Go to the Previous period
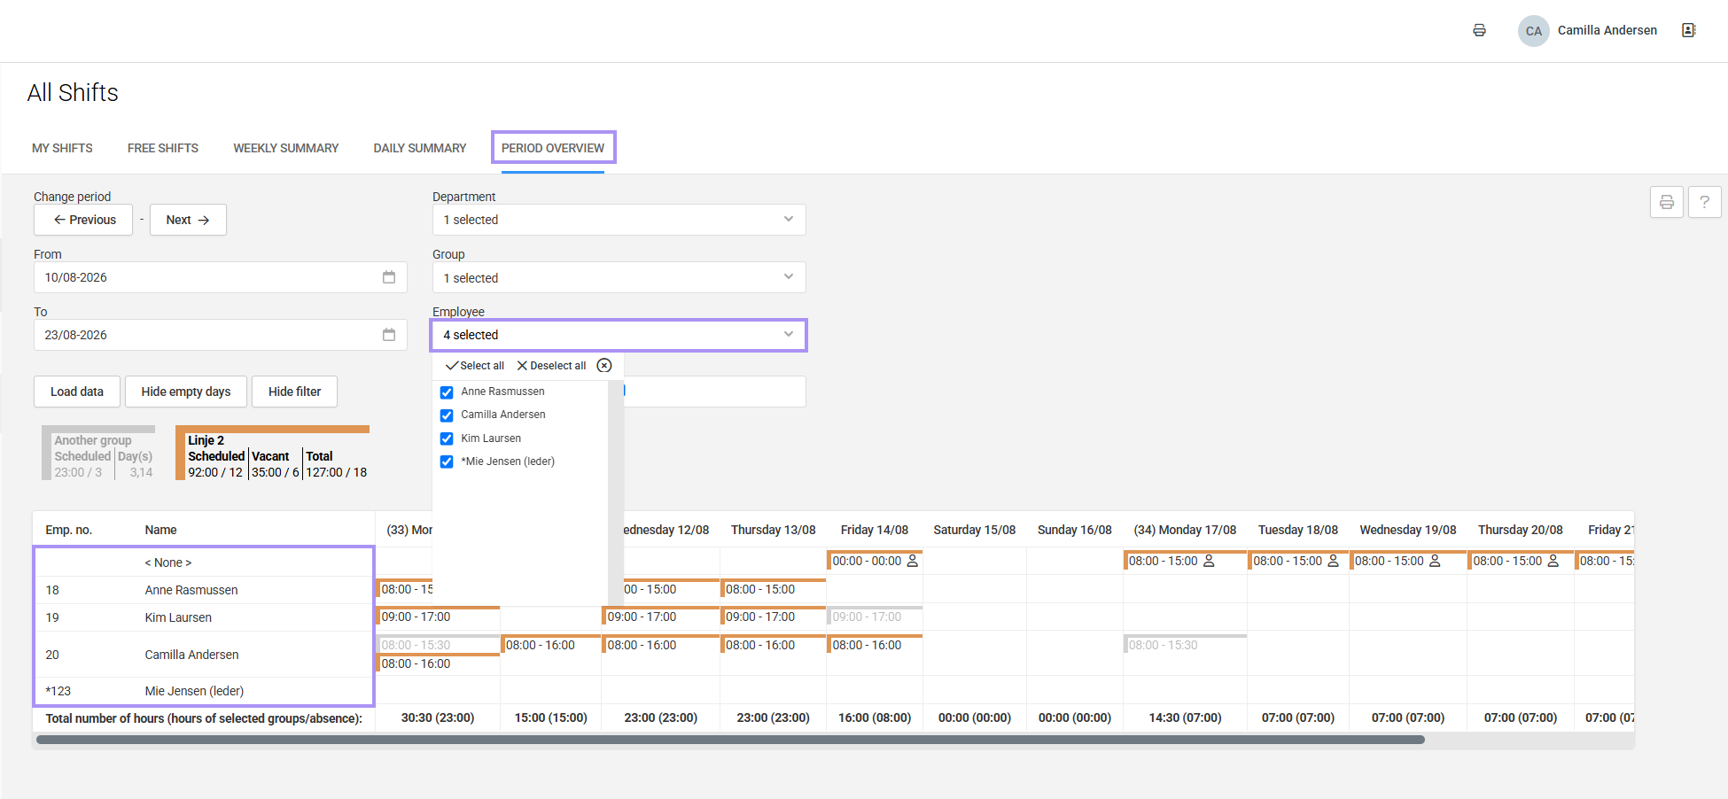 (83, 220)
